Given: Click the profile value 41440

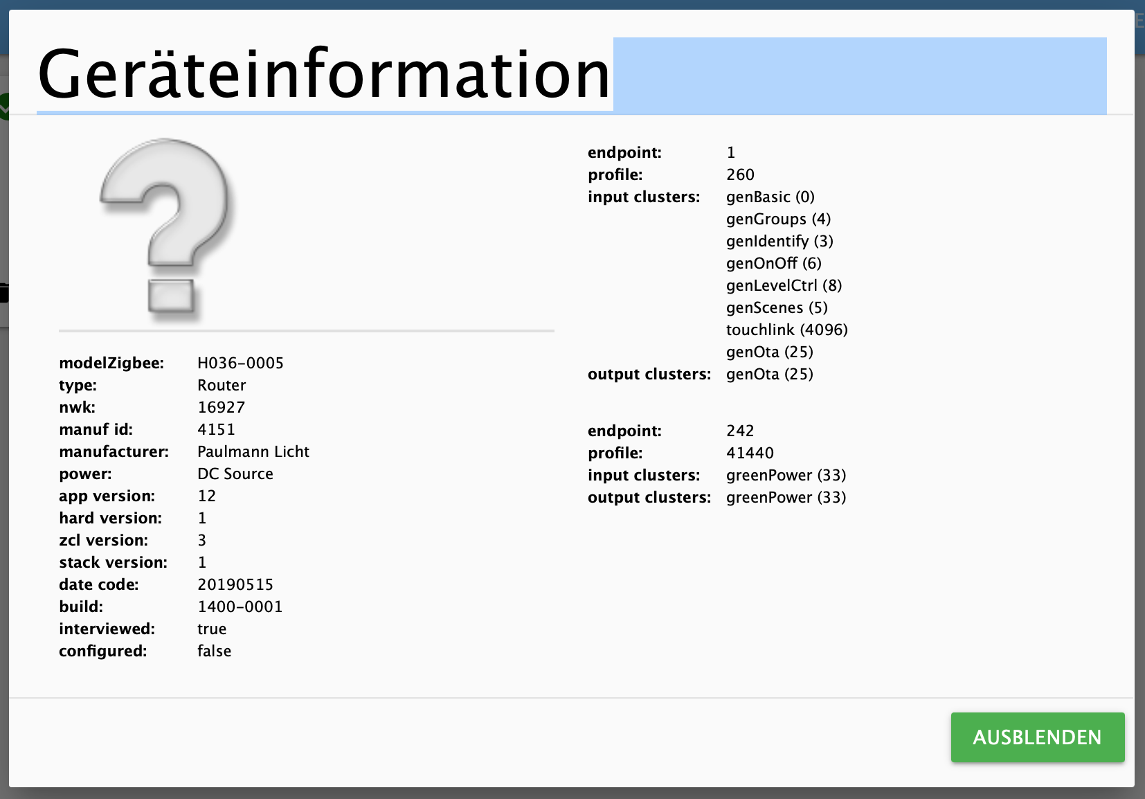Looking at the screenshot, I should pos(750,453).
